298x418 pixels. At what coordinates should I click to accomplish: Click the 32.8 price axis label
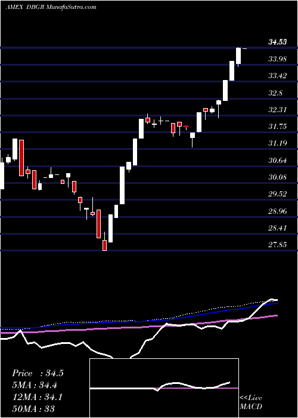[275, 93]
